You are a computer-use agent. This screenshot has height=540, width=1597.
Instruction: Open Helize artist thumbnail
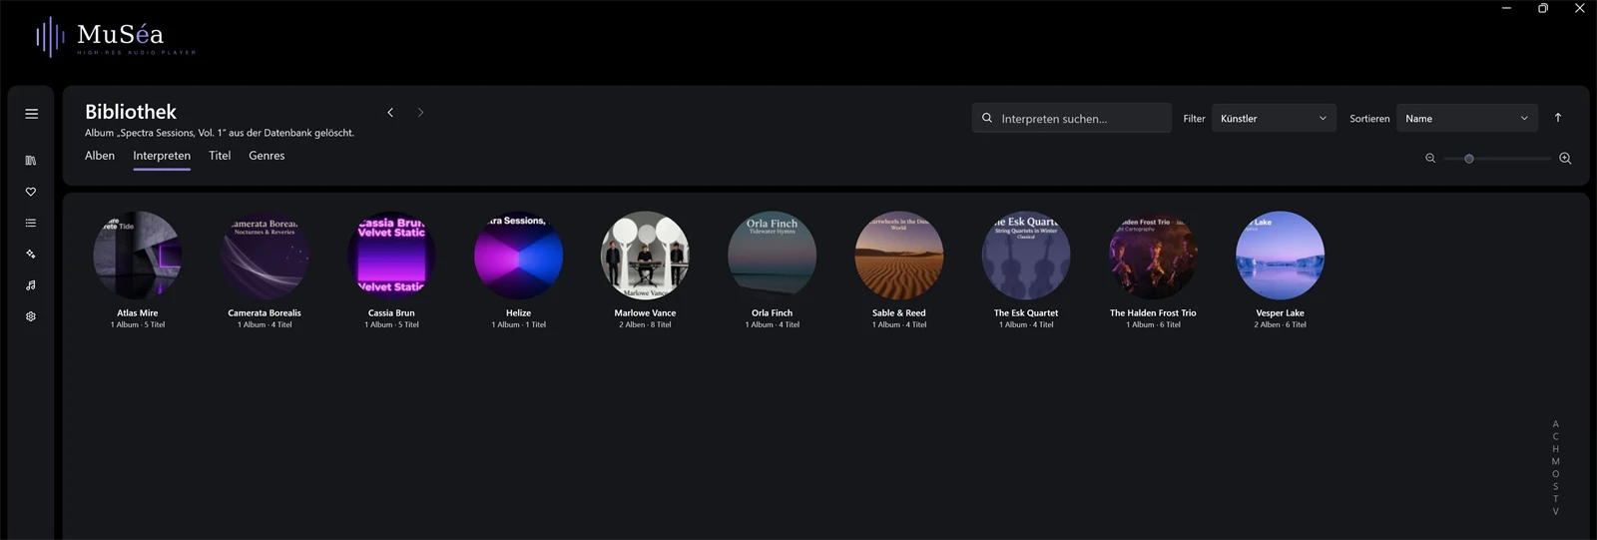(518, 255)
